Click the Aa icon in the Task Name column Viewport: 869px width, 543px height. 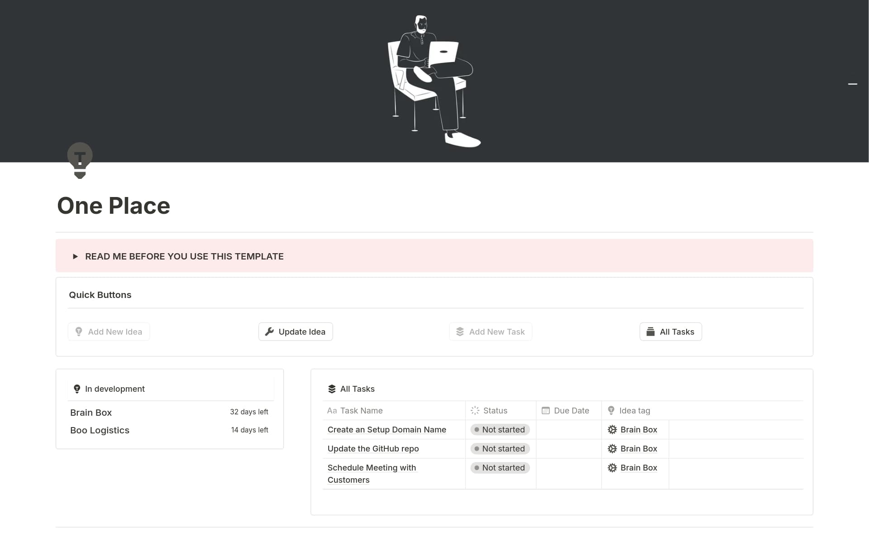click(331, 411)
